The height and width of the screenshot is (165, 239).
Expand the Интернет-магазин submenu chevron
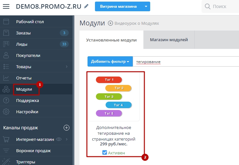(x=67, y=139)
